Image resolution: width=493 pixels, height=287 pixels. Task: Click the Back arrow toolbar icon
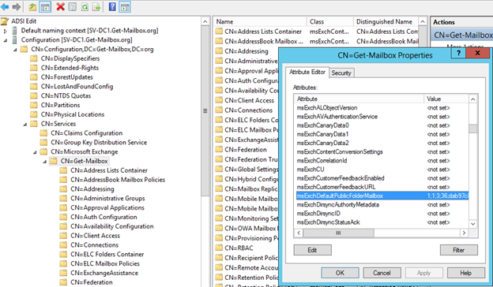click(5, 6)
